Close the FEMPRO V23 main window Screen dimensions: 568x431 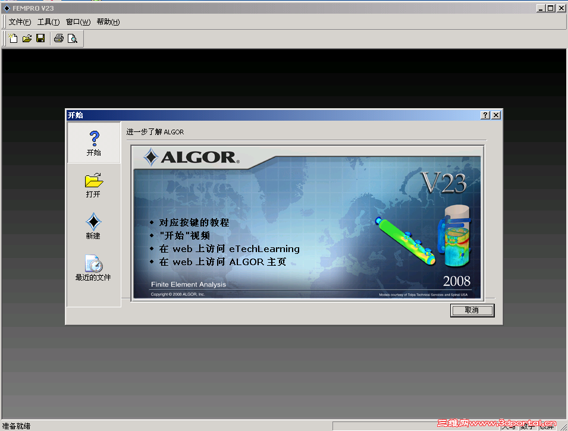tap(561, 8)
